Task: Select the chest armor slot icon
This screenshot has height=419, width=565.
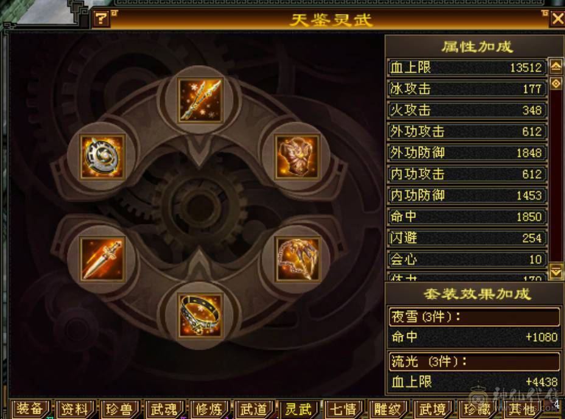Action: click(x=297, y=157)
